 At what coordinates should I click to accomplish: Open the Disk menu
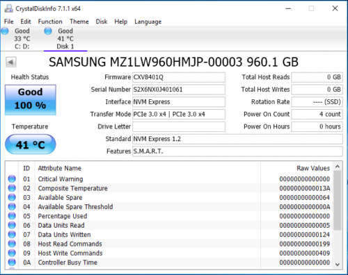pyautogui.click(x=102, y=22)
